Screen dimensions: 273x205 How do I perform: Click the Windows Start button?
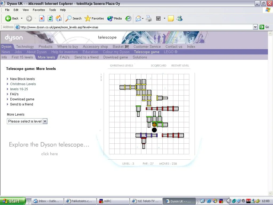tap(13, 201)
